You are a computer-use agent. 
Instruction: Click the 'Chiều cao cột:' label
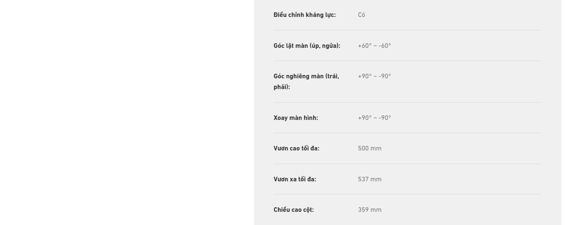[x=294, y=210]
